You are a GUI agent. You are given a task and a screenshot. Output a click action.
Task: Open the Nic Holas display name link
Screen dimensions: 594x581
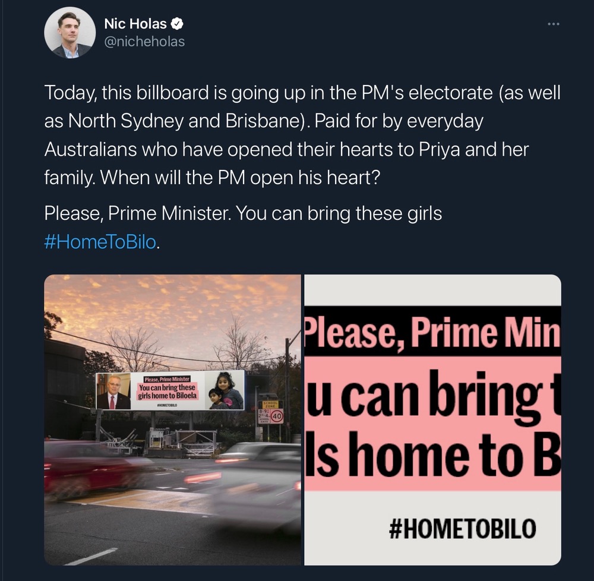(x=135, y=24)
